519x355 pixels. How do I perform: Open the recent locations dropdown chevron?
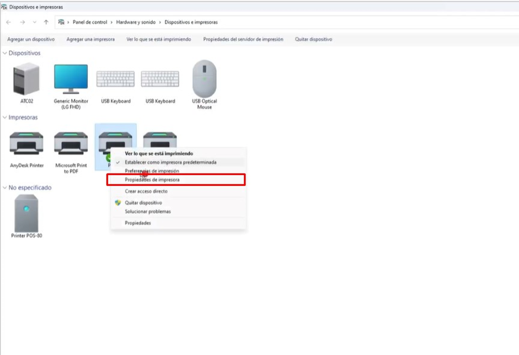click(34, 22)
